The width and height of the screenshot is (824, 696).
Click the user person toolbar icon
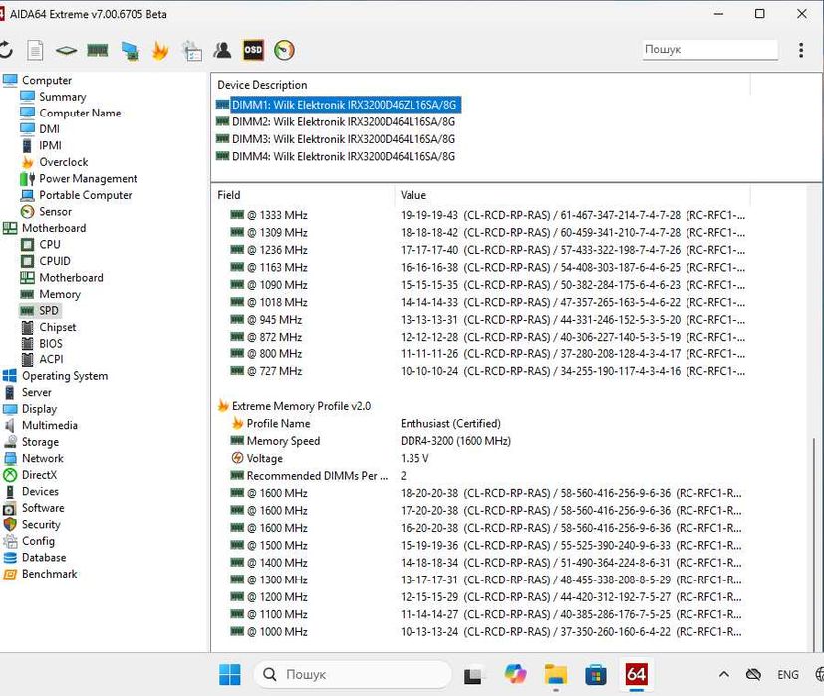pos(222,51)
